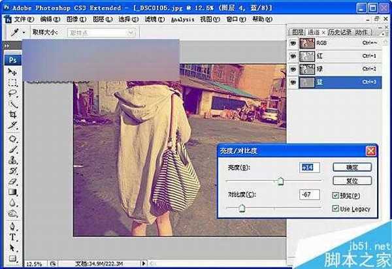This screenshot has height=269, width=392.
Task: Open the 图像(I) menu
Action: (76, 19)
